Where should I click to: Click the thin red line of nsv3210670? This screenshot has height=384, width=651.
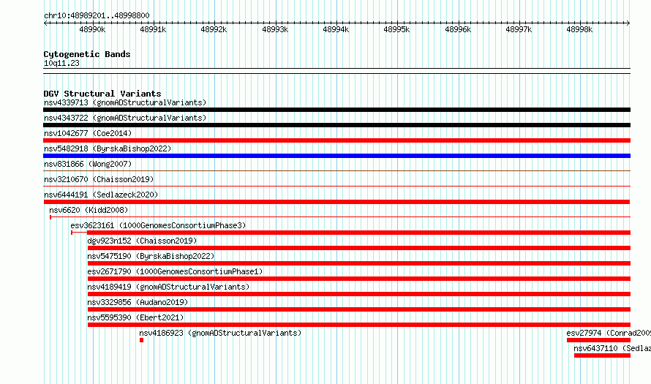click(x=336, y=187)
